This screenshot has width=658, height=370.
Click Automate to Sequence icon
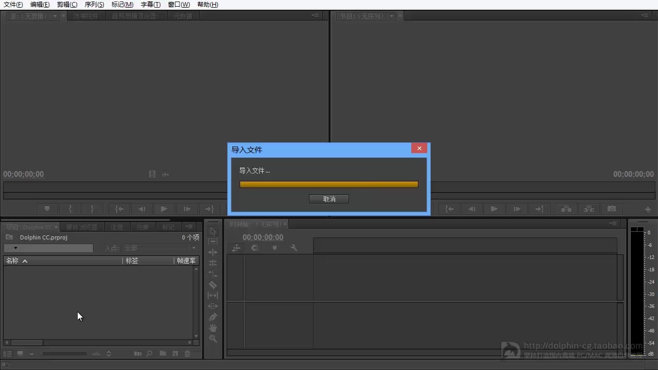(137, 354)
